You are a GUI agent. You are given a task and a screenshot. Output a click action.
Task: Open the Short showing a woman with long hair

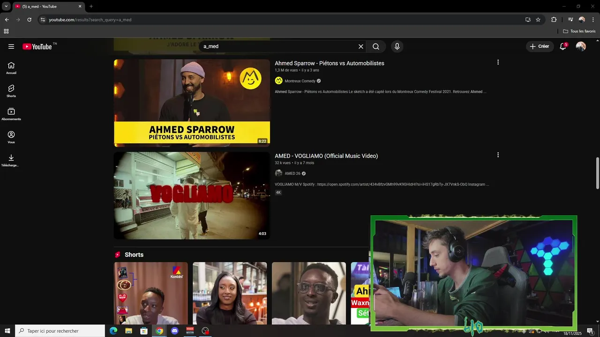click(x=230, y=293)
